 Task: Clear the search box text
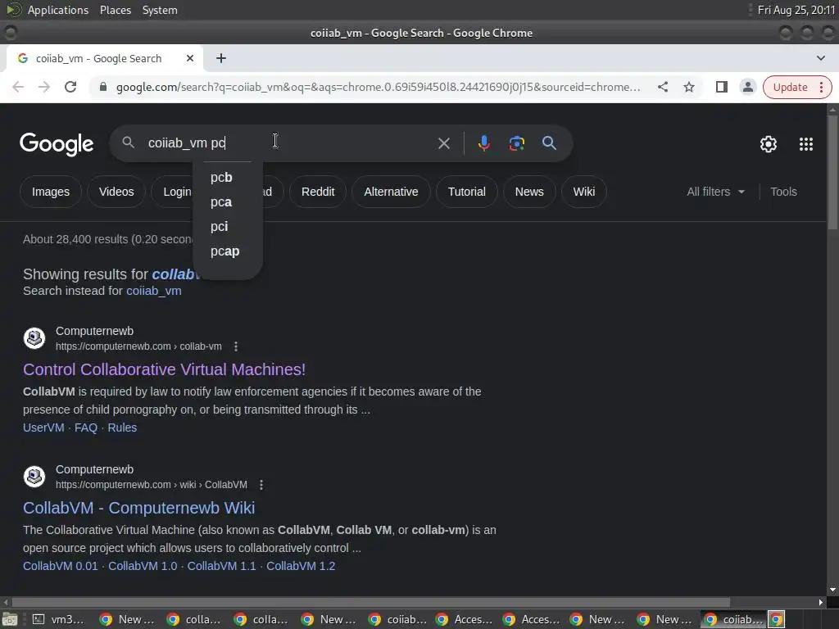point(443,143)
